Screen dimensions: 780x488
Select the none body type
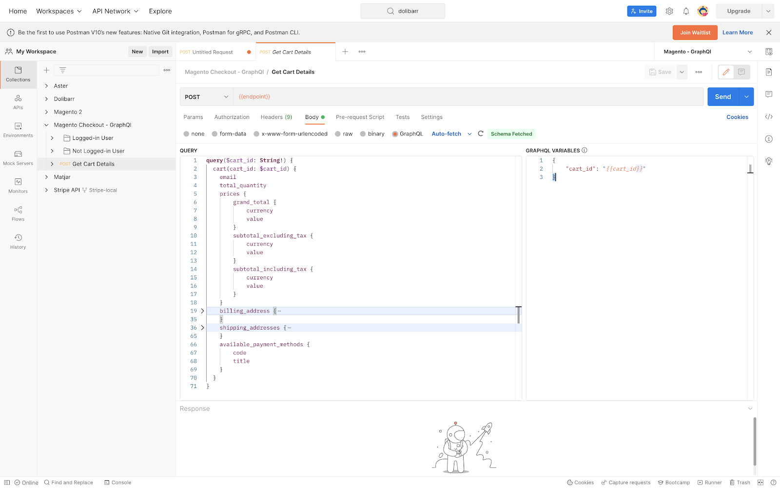[x=186, y=134]
